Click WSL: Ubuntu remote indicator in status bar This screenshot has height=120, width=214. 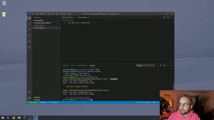(33, 102)
